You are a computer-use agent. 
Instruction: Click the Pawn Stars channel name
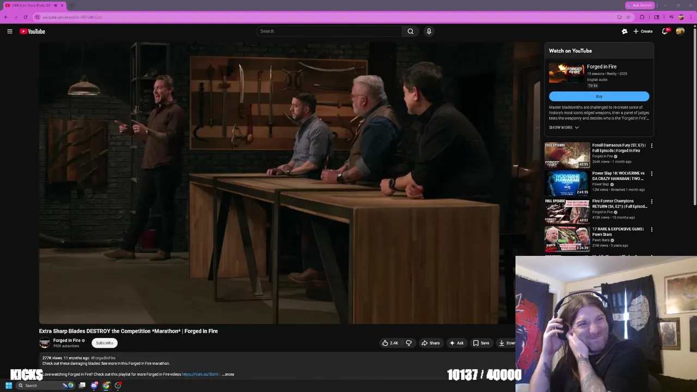point(601,240)
